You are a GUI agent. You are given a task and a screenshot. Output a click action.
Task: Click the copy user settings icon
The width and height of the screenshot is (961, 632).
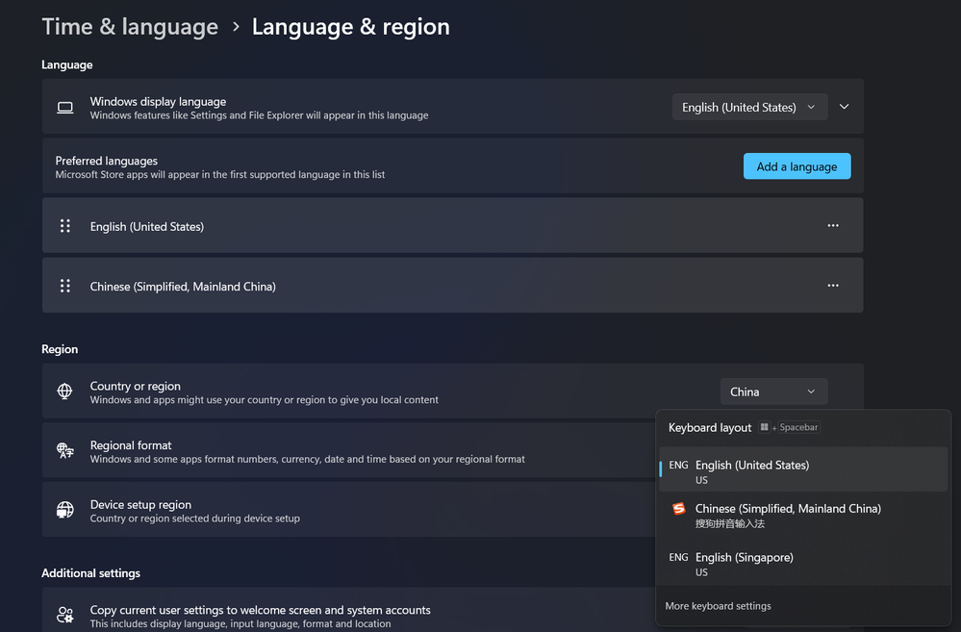point(65,615)
